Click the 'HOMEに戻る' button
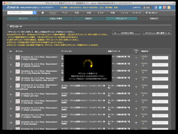This screenshot has width=178, height=134. click(x=126, y=33)
